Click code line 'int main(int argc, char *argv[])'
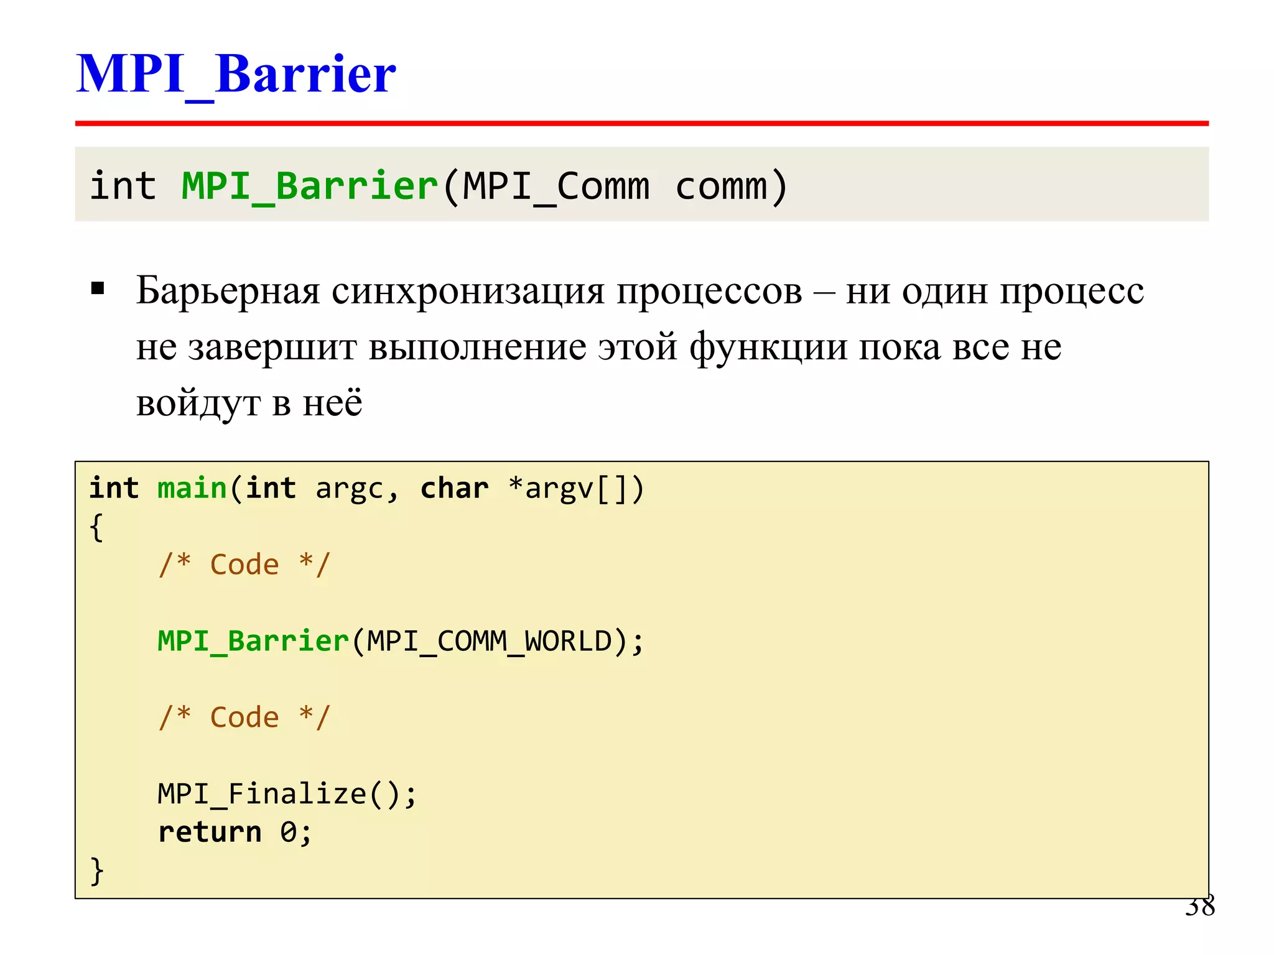Viewport: 1274px width, 955px height. click(x=367, y=489)
